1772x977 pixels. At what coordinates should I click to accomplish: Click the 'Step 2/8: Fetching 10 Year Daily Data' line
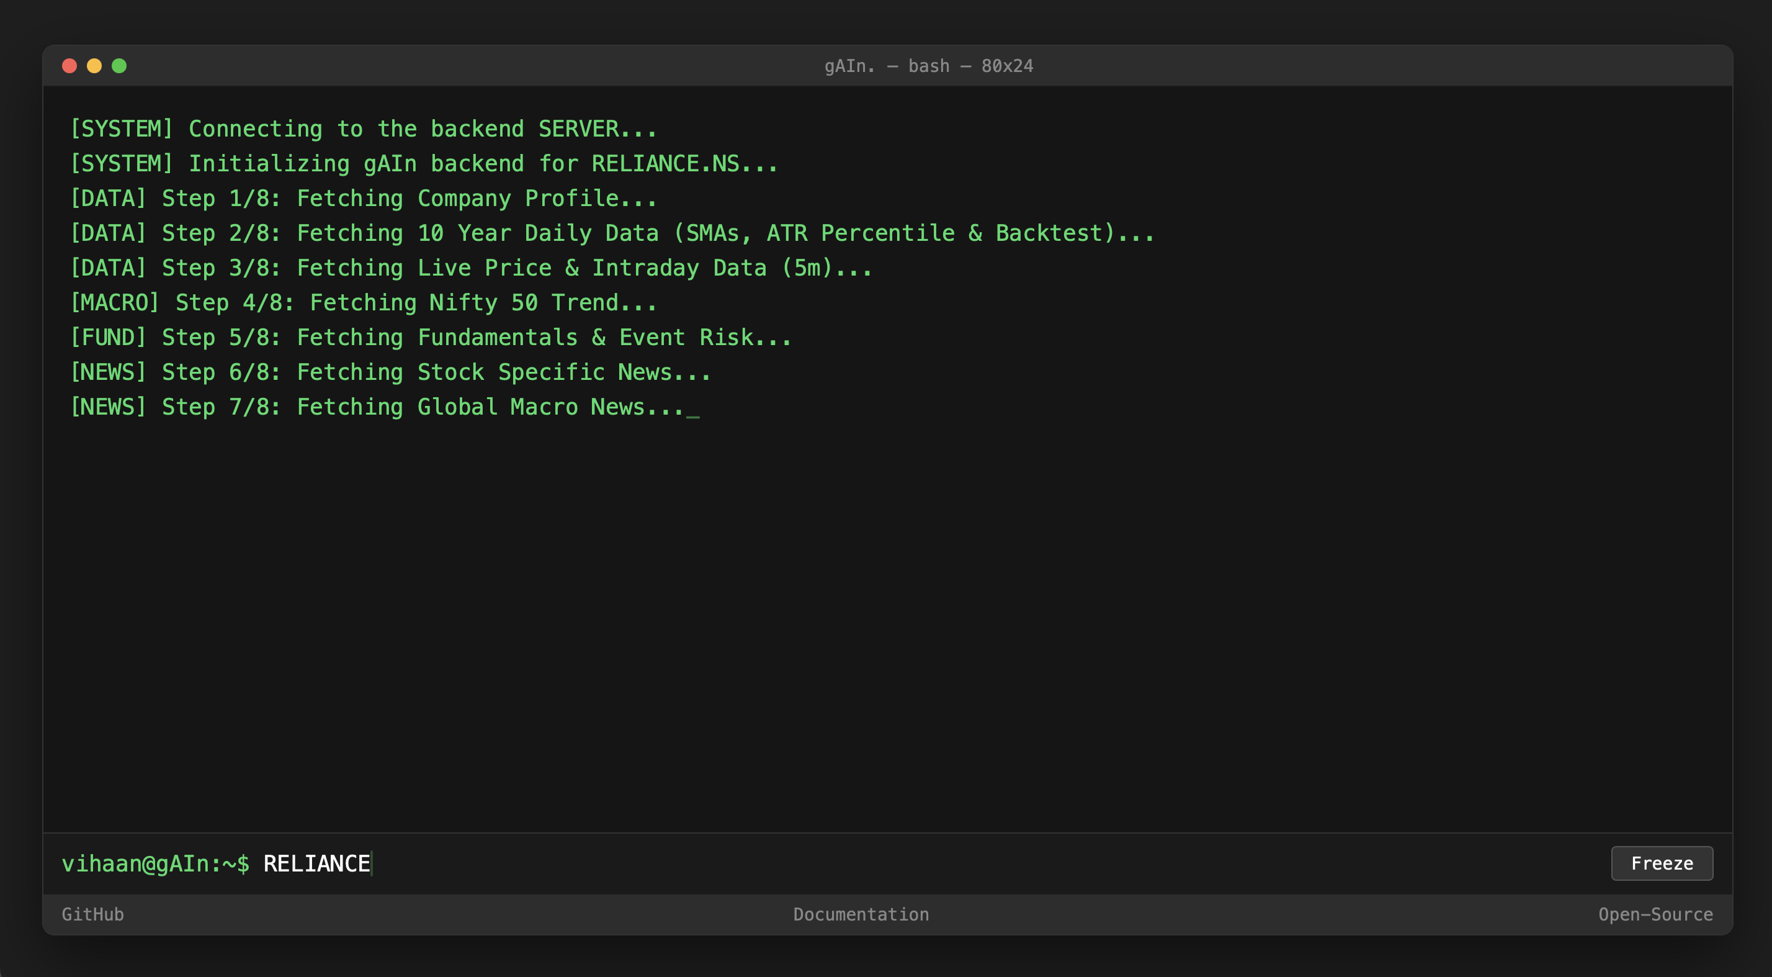point(612,233)
